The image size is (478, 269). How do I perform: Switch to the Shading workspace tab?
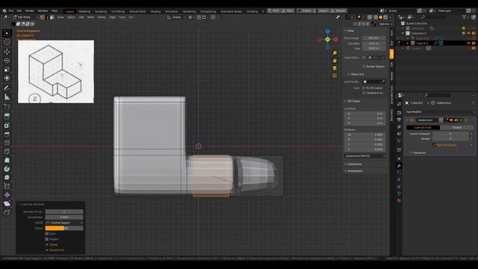click(155, 11)
